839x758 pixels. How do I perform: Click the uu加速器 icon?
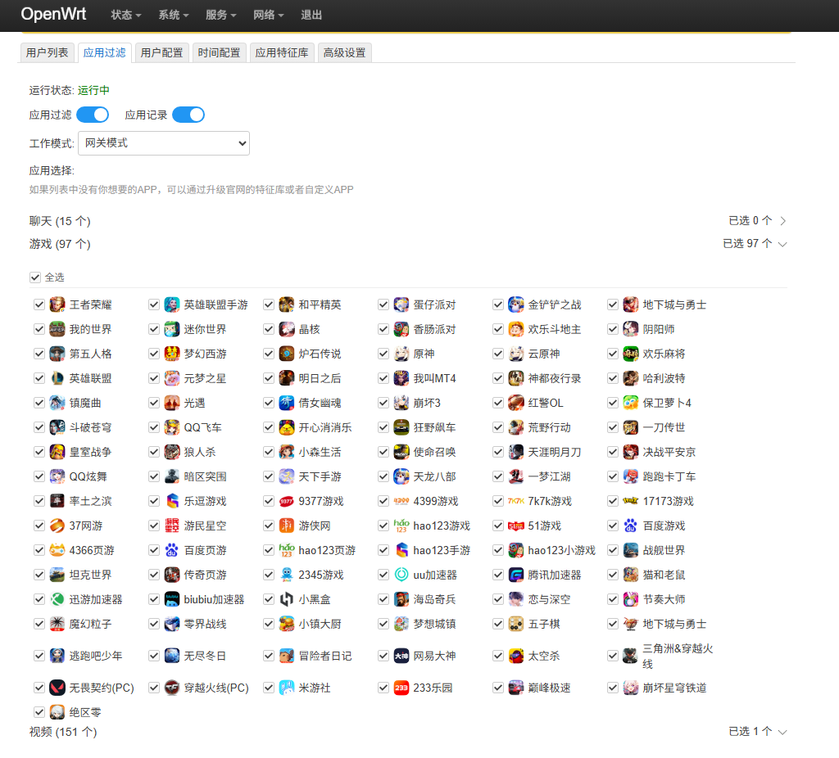401,575
